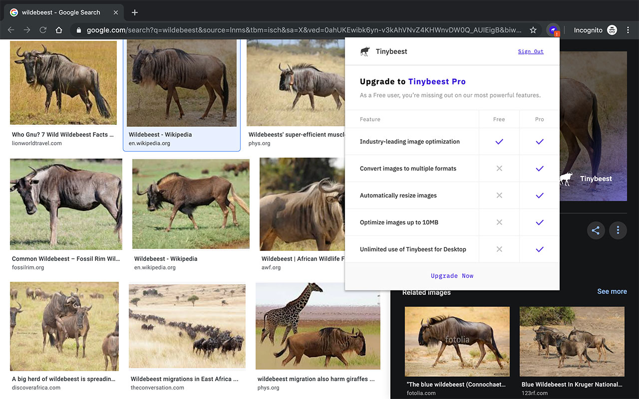Click 'Blue Wildebeest In Kruger National' caption
The image size is (639, 399).
(x=572, y=385)
